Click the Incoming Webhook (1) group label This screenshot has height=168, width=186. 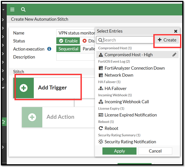point(115,95)
